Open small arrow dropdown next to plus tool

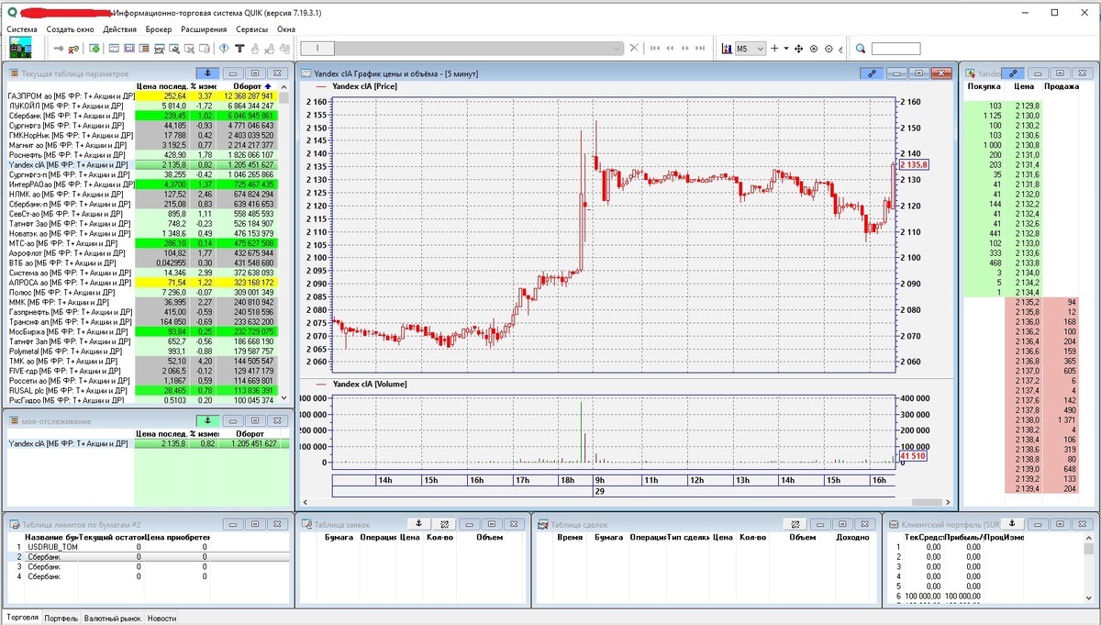pos(786,48)
